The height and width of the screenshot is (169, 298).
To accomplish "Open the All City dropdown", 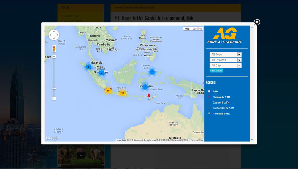I will (226, 65).
